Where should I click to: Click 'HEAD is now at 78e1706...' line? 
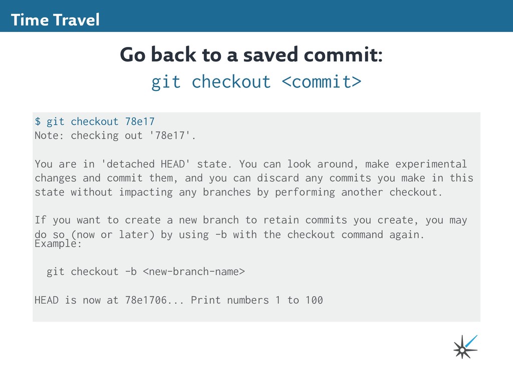179,300
